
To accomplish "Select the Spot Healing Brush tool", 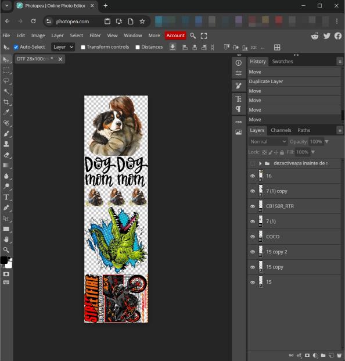I will point(6,123).
